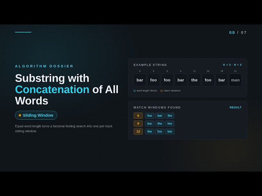The image size is (262, 196).
Task: Click the 'K = 3 · N = 3' label
Action: (x=233, y=65)
